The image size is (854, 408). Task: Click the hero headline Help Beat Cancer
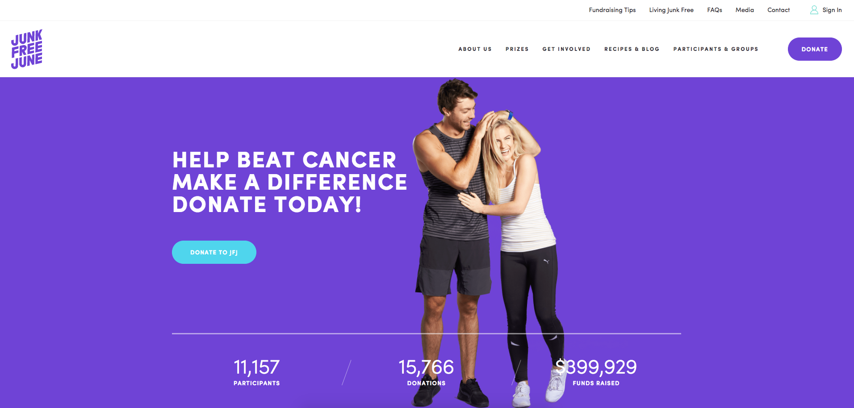point(285,160)
